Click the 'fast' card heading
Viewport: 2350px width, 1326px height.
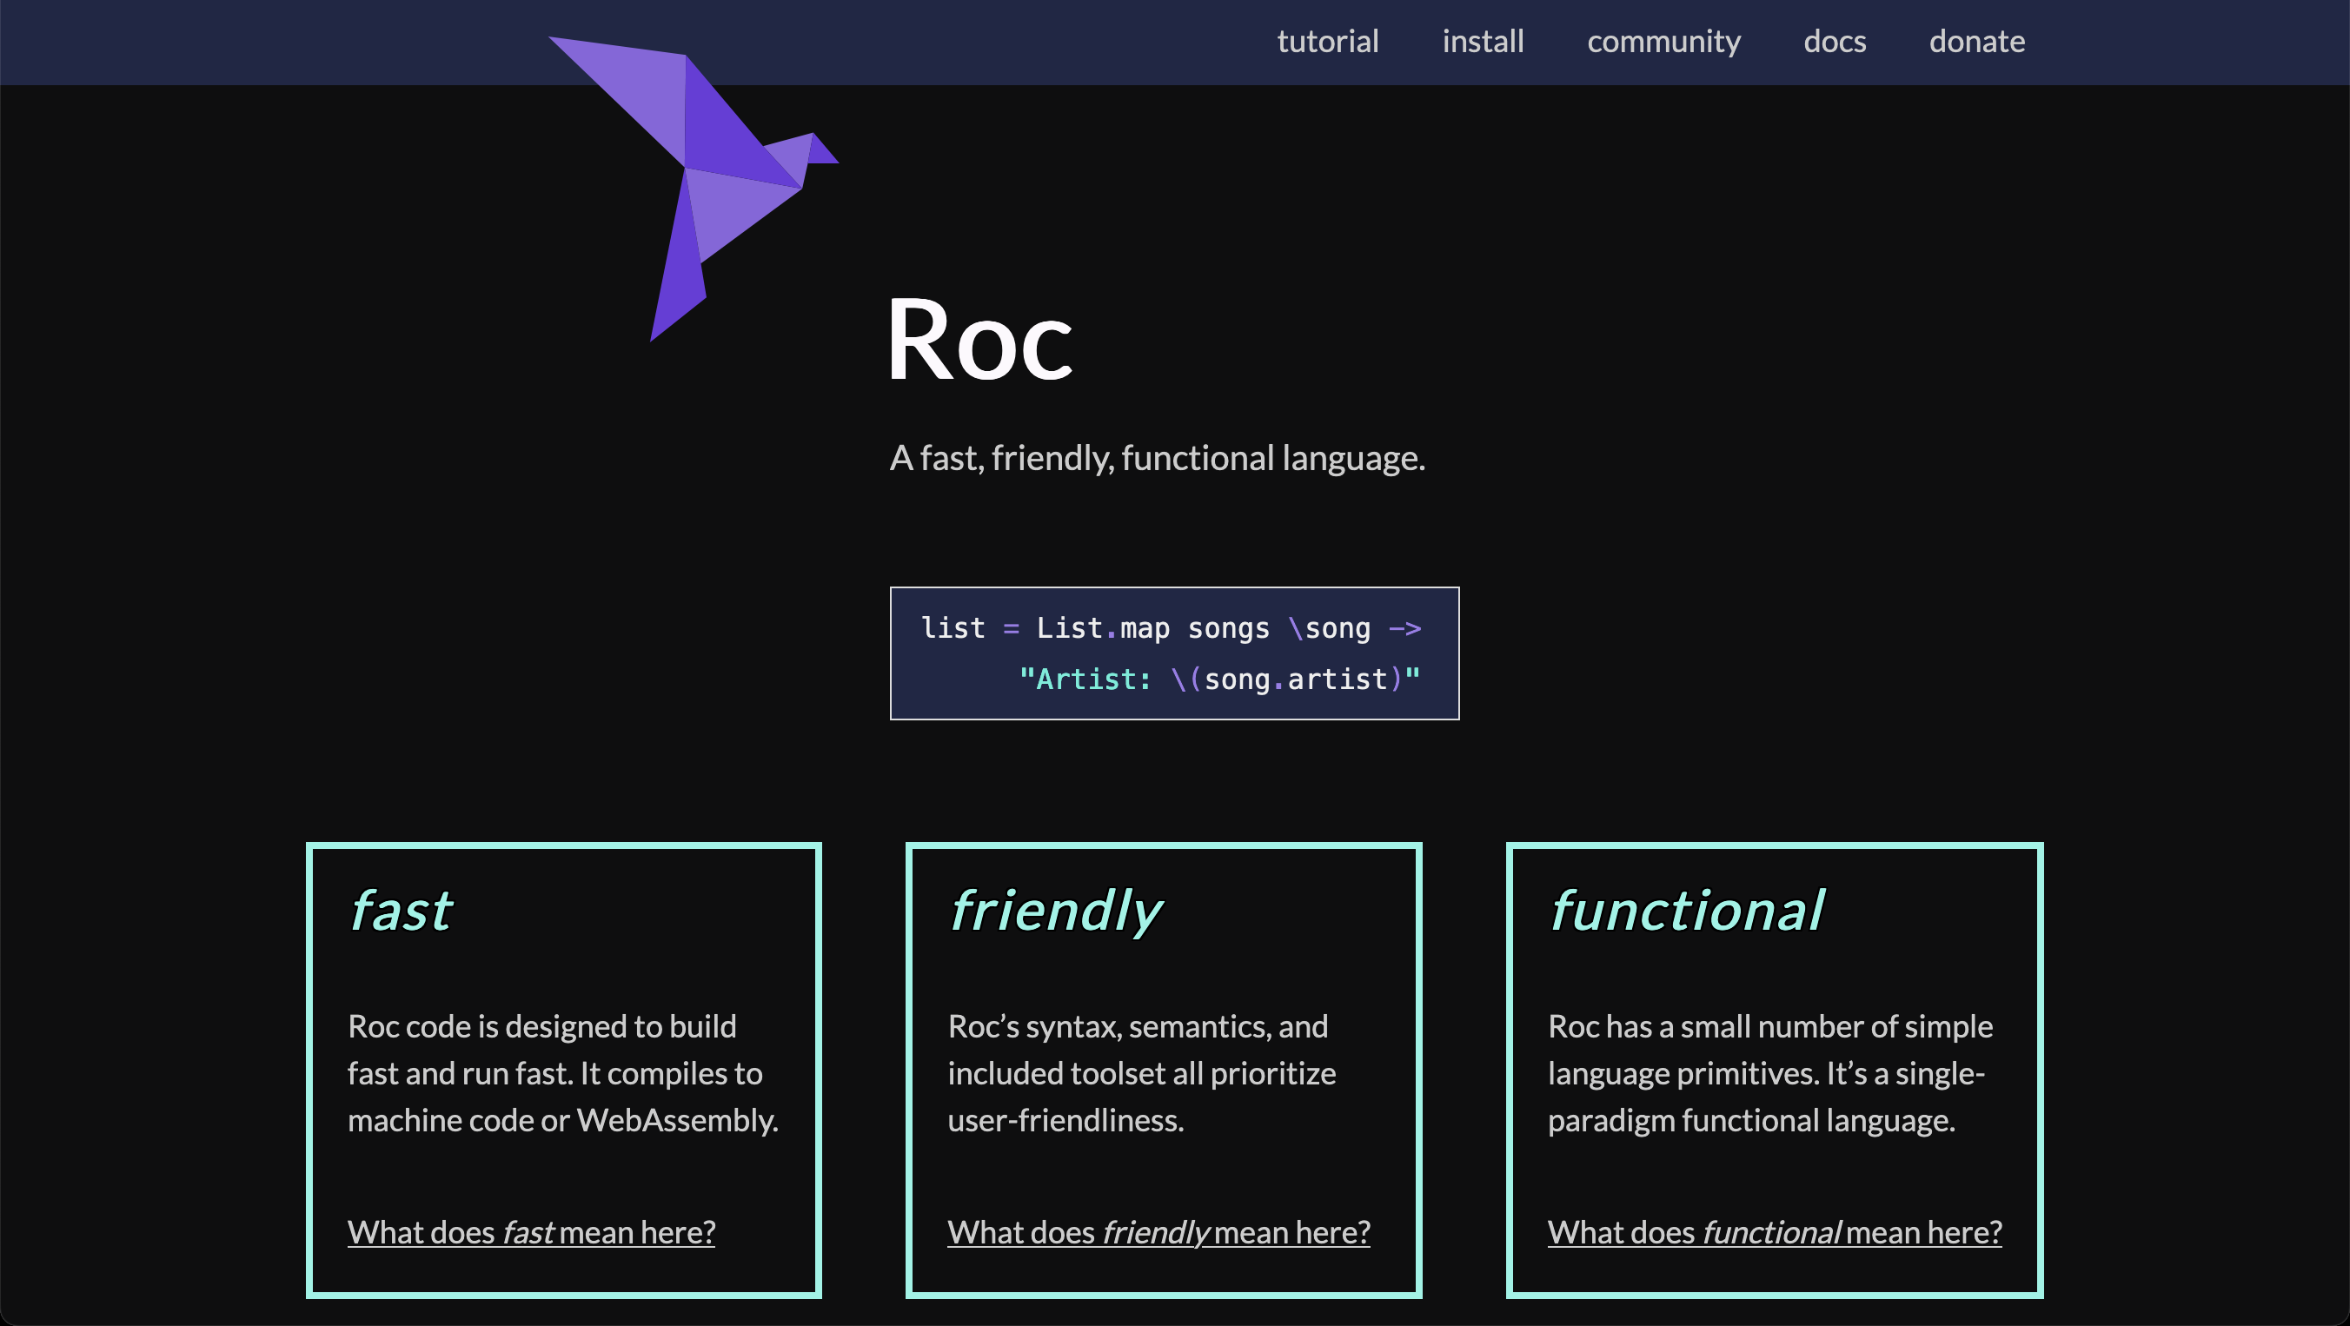(401, 910)
